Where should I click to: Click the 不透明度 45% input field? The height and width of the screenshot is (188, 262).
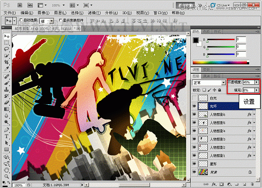pos(249,82)
